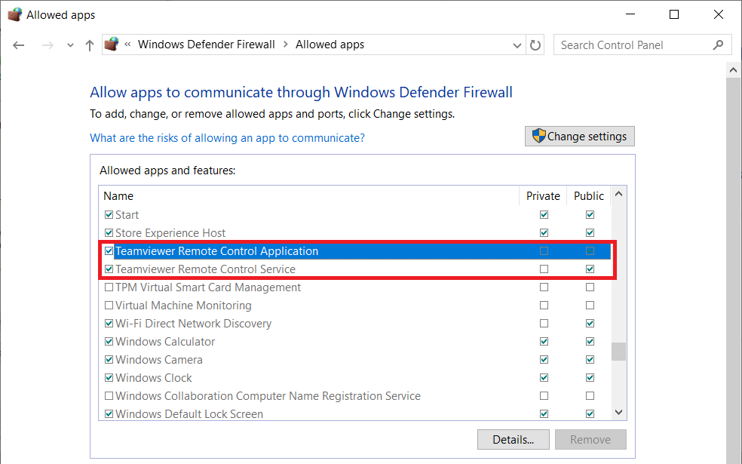Navigate back with the back arrow
Image resolution: width=742 pixels, height=464 pixels.
(x=18, y=45)
